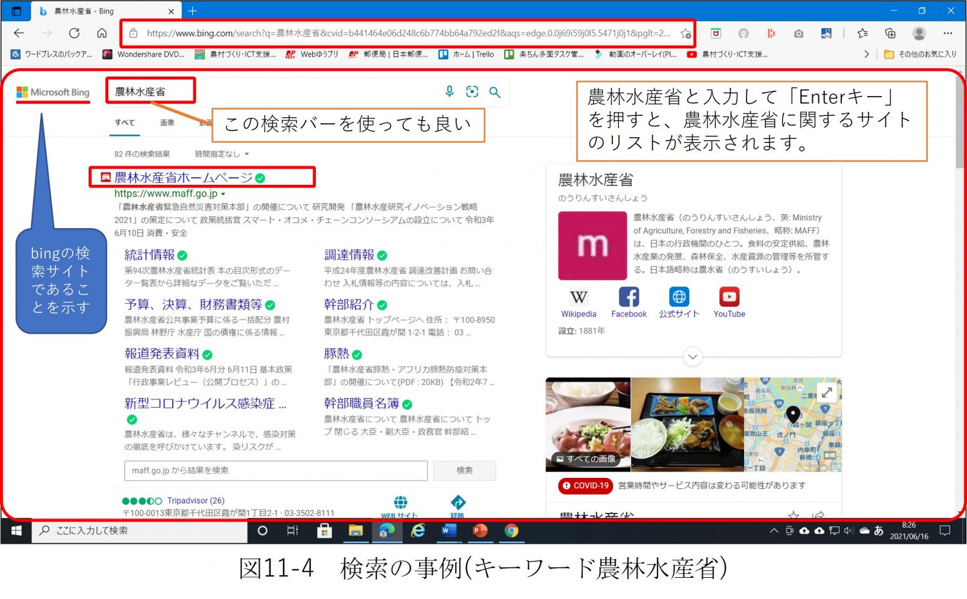Show more bookmarks with the chevron
The height and width of the screenshot is (599, 967).
866,55
